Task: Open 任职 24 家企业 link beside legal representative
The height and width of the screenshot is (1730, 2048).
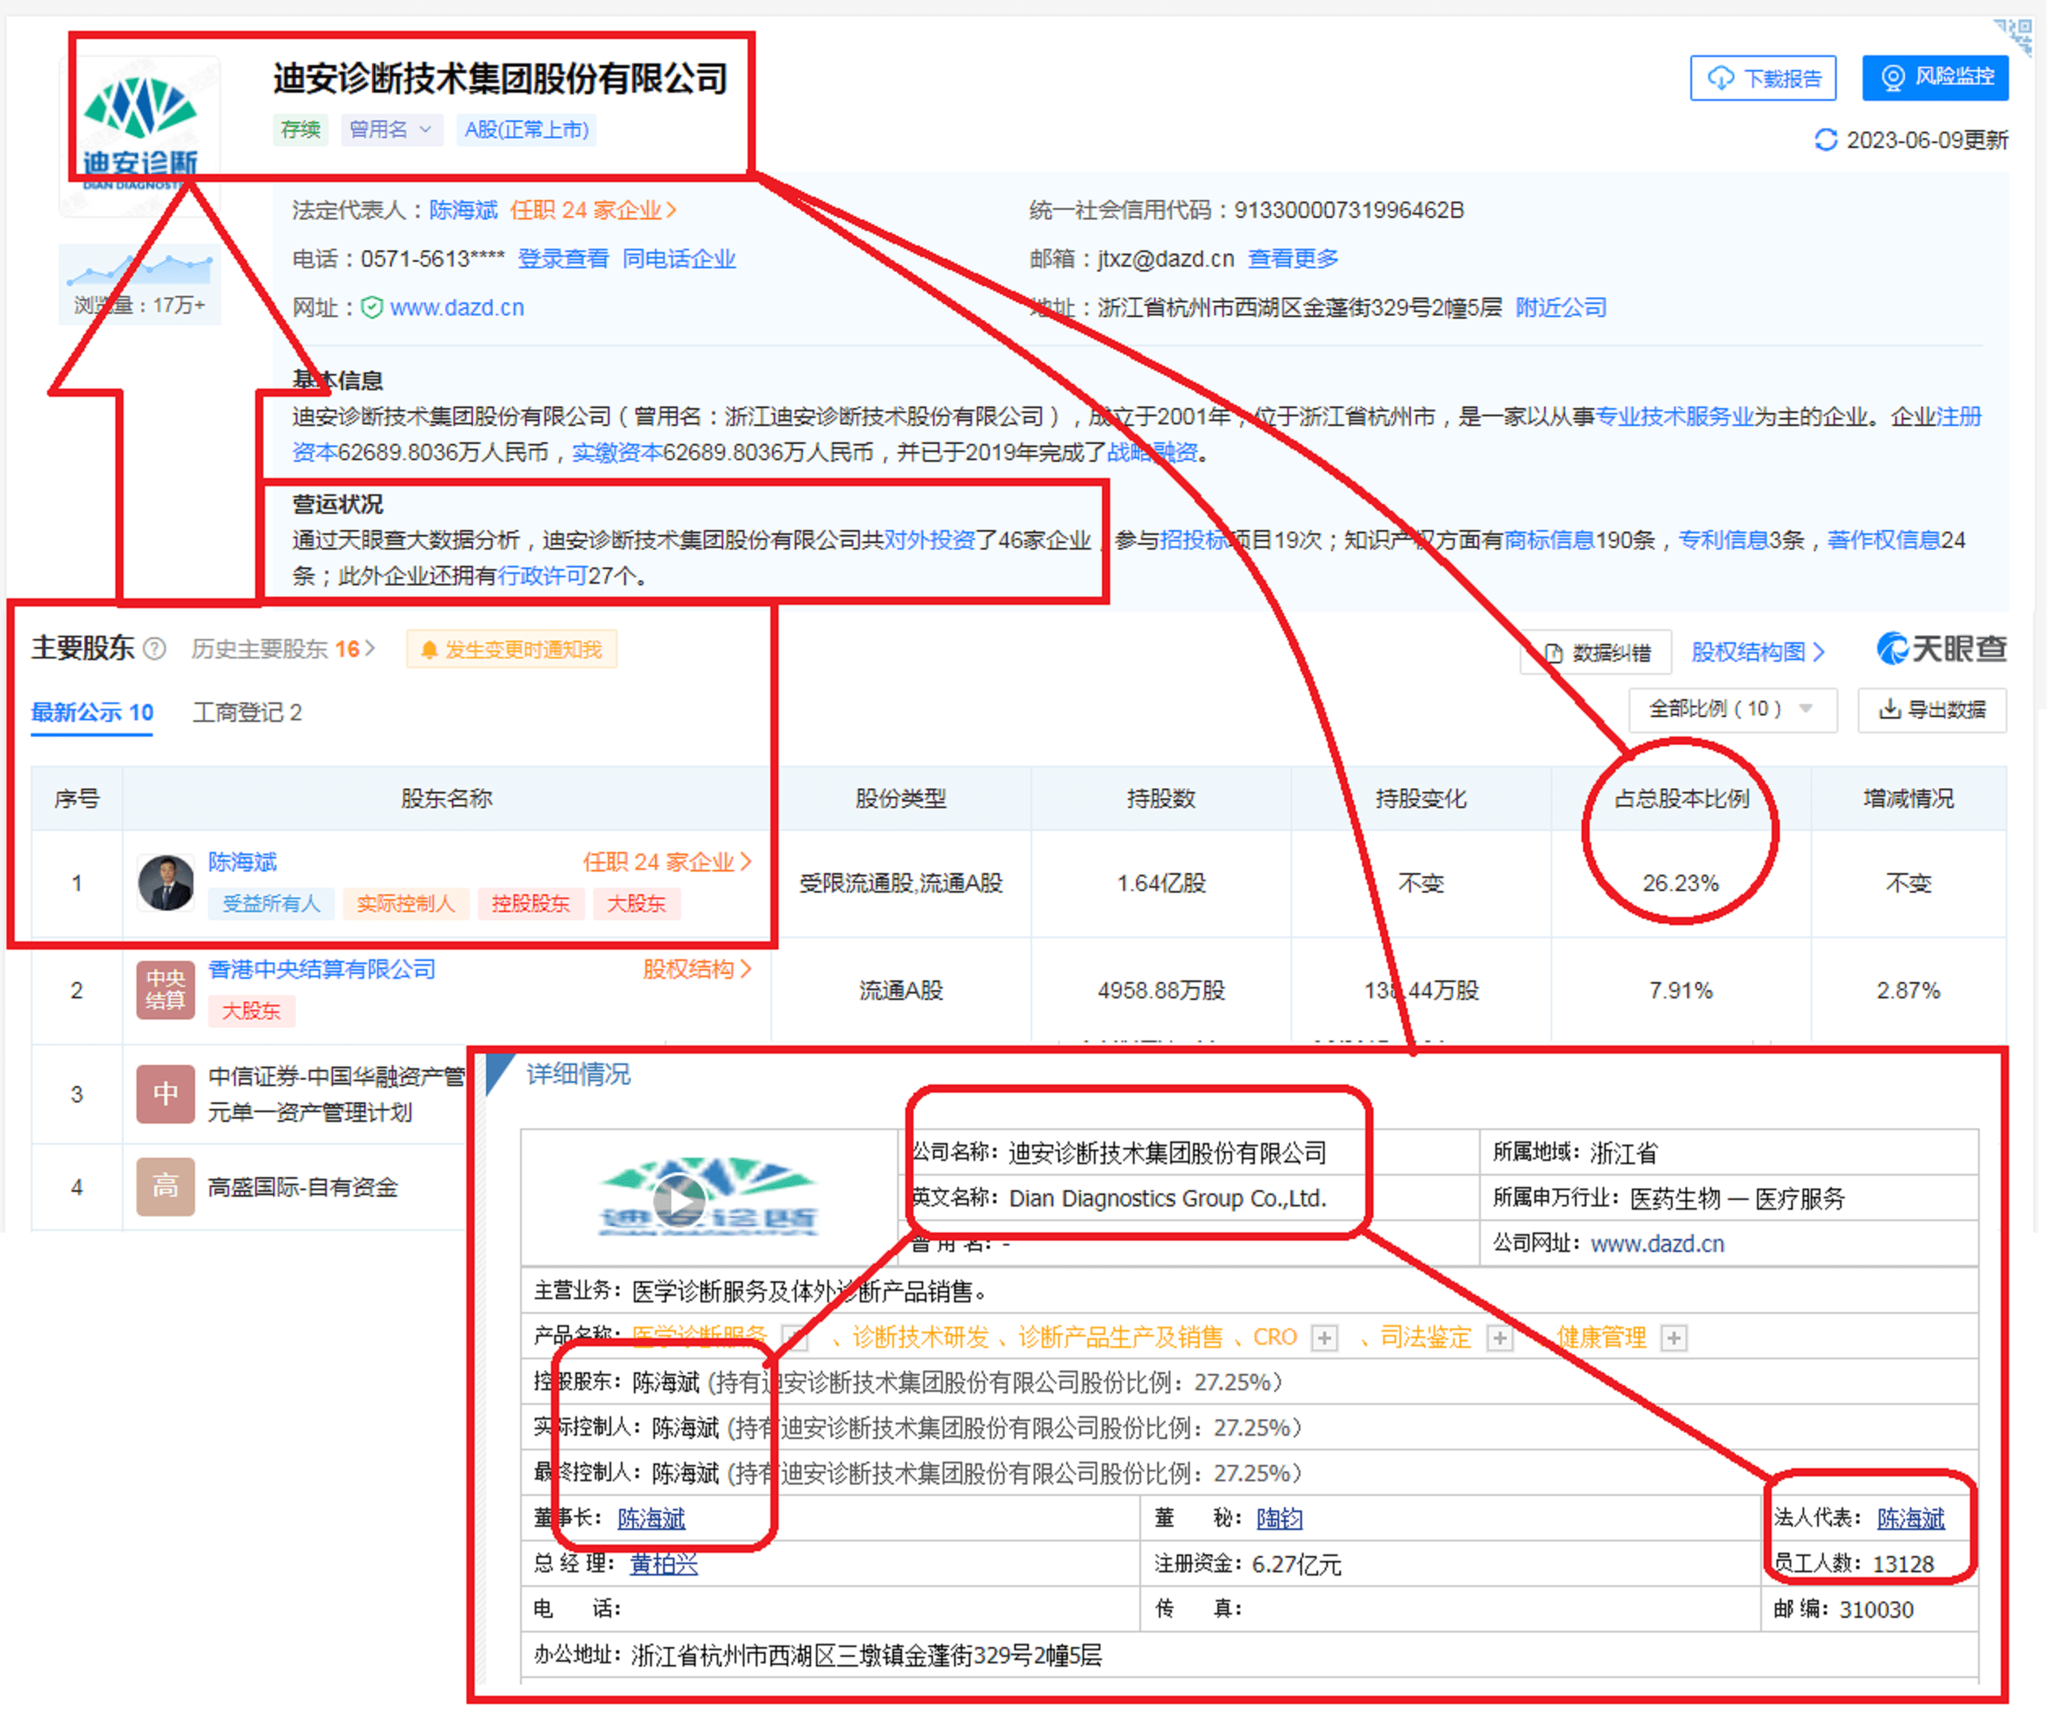Action: 593,210
